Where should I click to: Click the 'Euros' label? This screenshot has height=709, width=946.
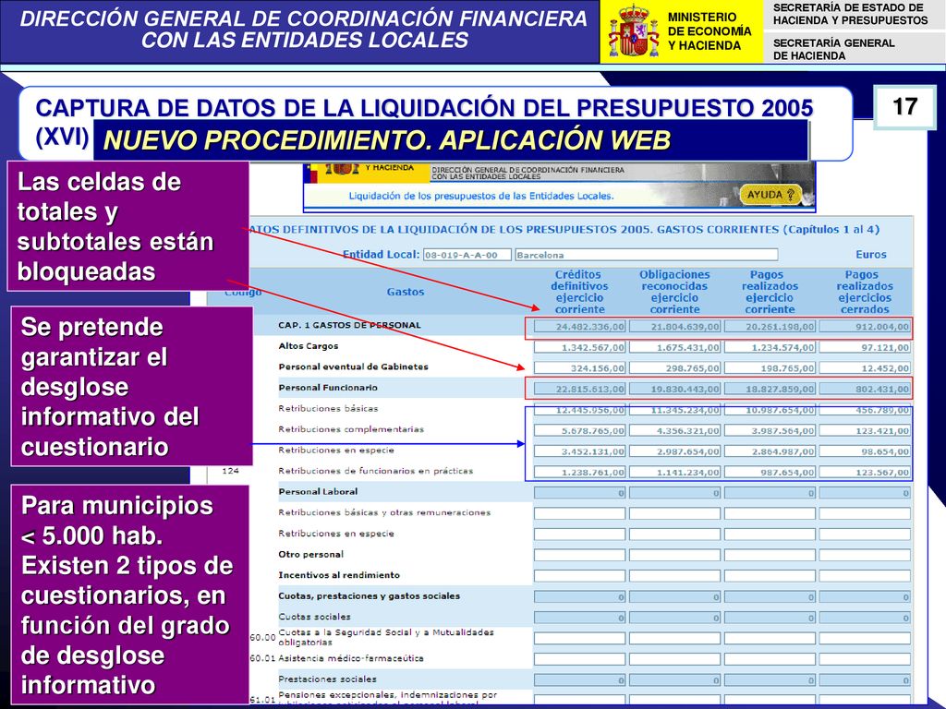click(x=870, y=255)
